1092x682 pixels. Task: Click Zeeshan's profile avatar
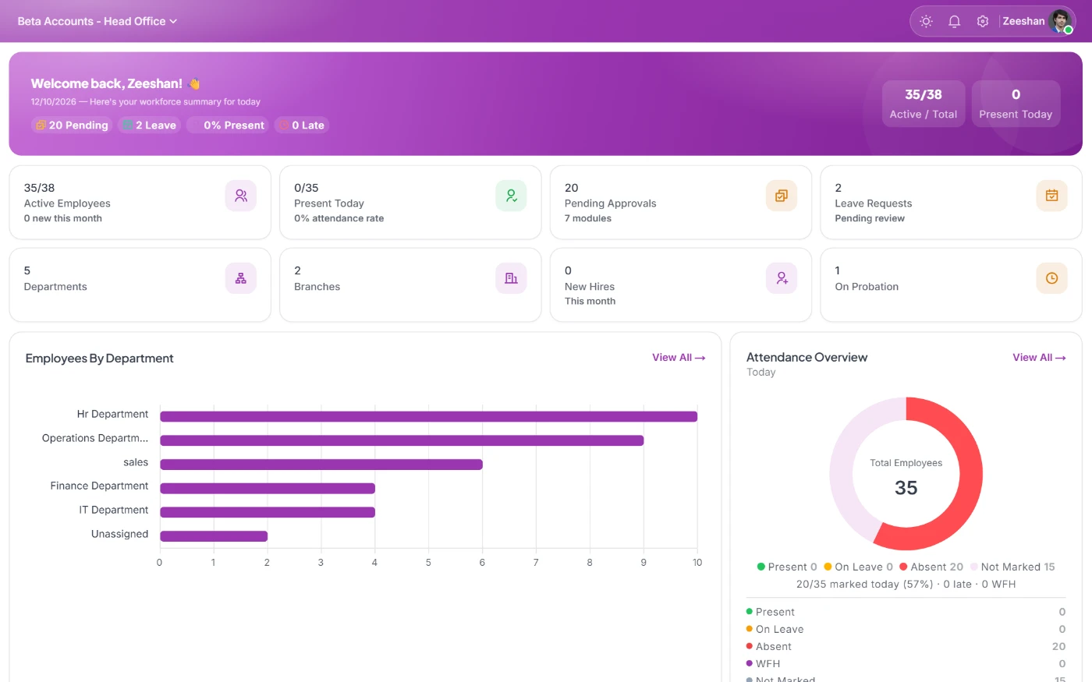tap(1060, 21)
